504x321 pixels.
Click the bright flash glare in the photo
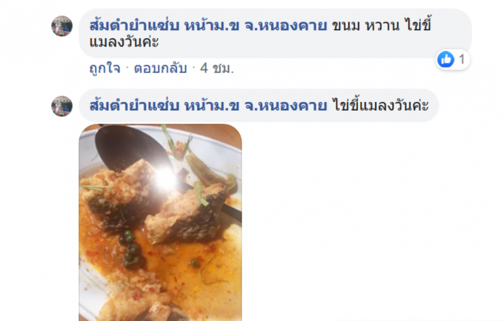[x=166, y=179]
